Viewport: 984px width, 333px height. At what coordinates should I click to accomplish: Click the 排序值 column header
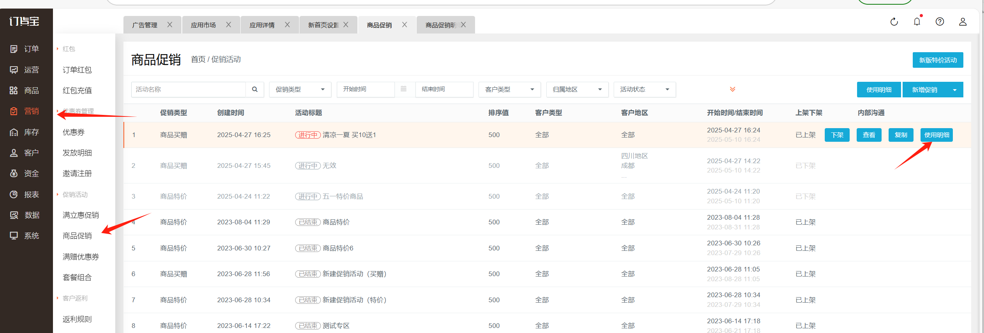pyautogui.click(x=498, y=113)
